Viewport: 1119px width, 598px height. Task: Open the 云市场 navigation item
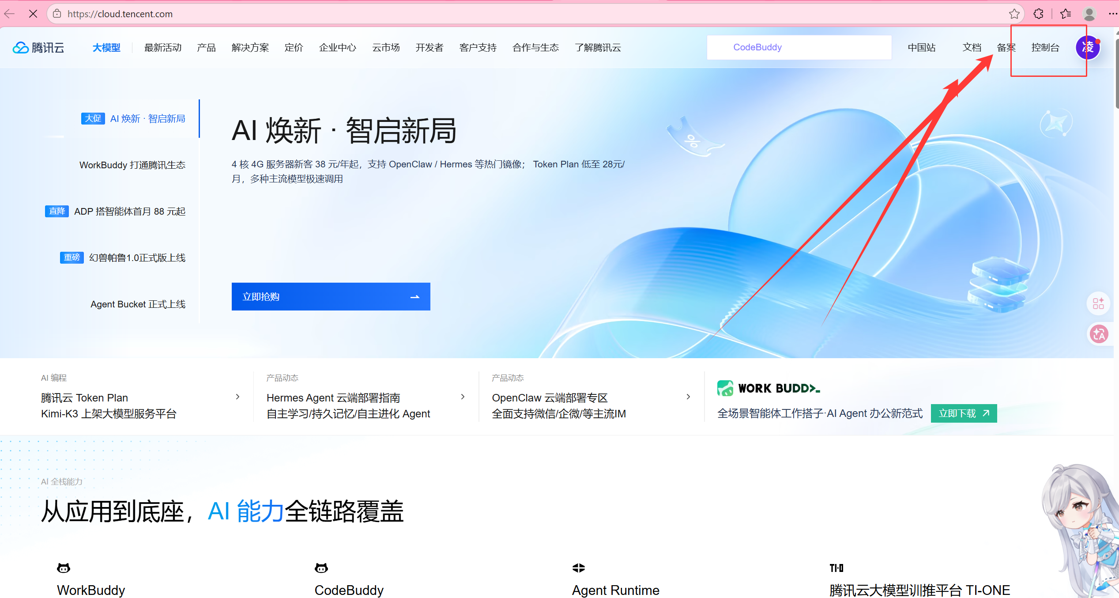[x=386, y=47]
